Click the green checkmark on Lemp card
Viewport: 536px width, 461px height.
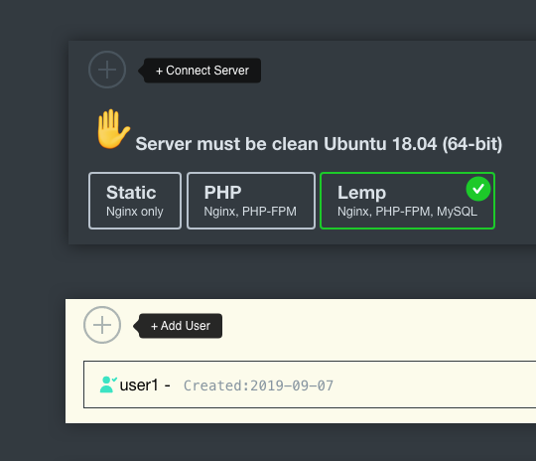click(x=478, y=189)
